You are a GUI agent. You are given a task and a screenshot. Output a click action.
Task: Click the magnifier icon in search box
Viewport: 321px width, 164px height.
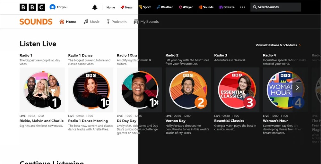pyautogui.click(x=255, y=7)
